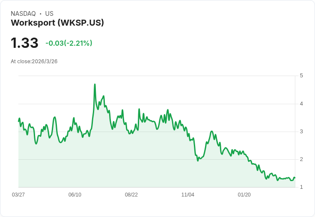This screenshot has height=217, width=315.
Task: Click the price dip near 11/04 on the line
Action: pos(198,161)
